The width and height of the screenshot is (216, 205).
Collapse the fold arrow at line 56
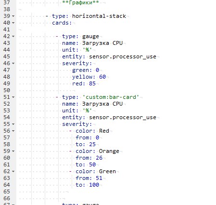pos(13,131)
